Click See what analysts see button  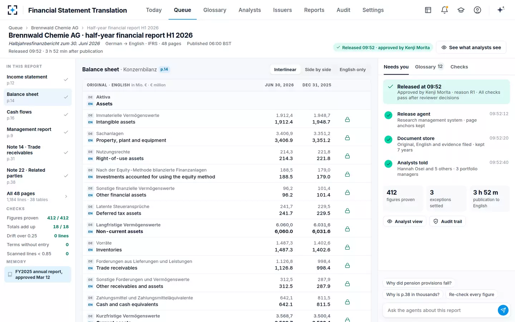[x=471, y=47]
